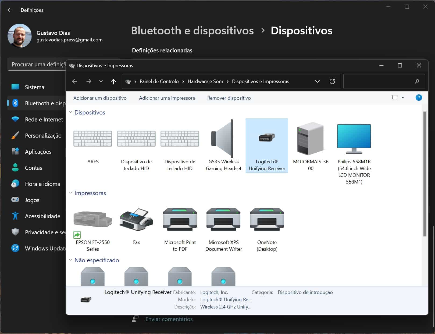Refresh the Dispositivos e Impressoras view
435x334 pixels.
332,81
